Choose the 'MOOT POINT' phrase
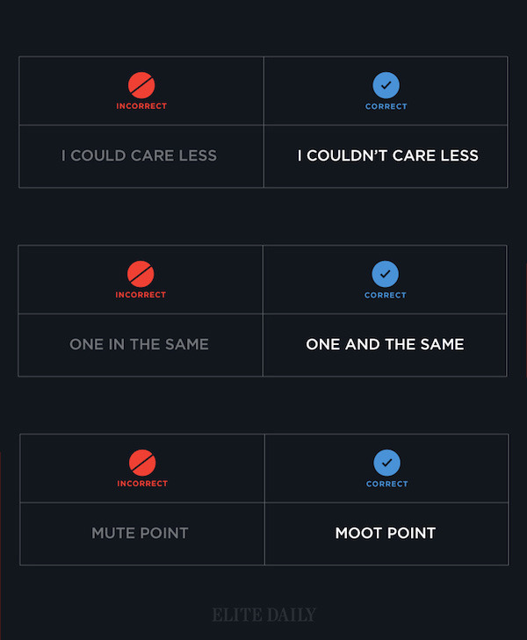Viewport: 527px width, 640px height. [386, 533]
